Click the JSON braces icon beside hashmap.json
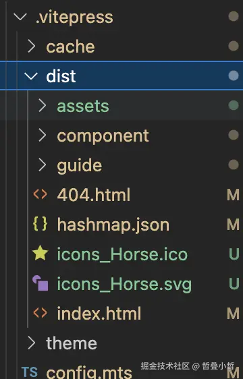Image resolution: width=243 pixels, height=379 pixels. tap(40, 224)
